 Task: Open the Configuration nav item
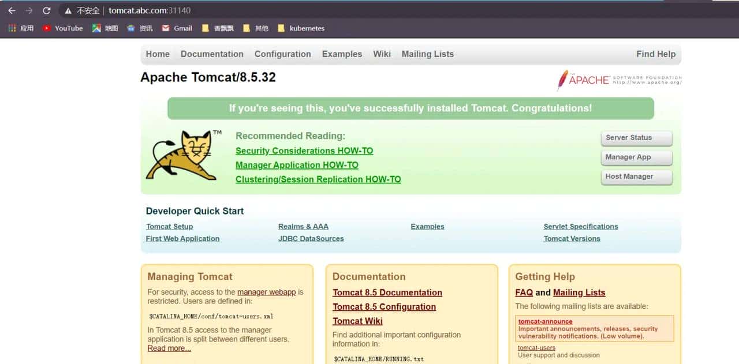tap(283, 54)
